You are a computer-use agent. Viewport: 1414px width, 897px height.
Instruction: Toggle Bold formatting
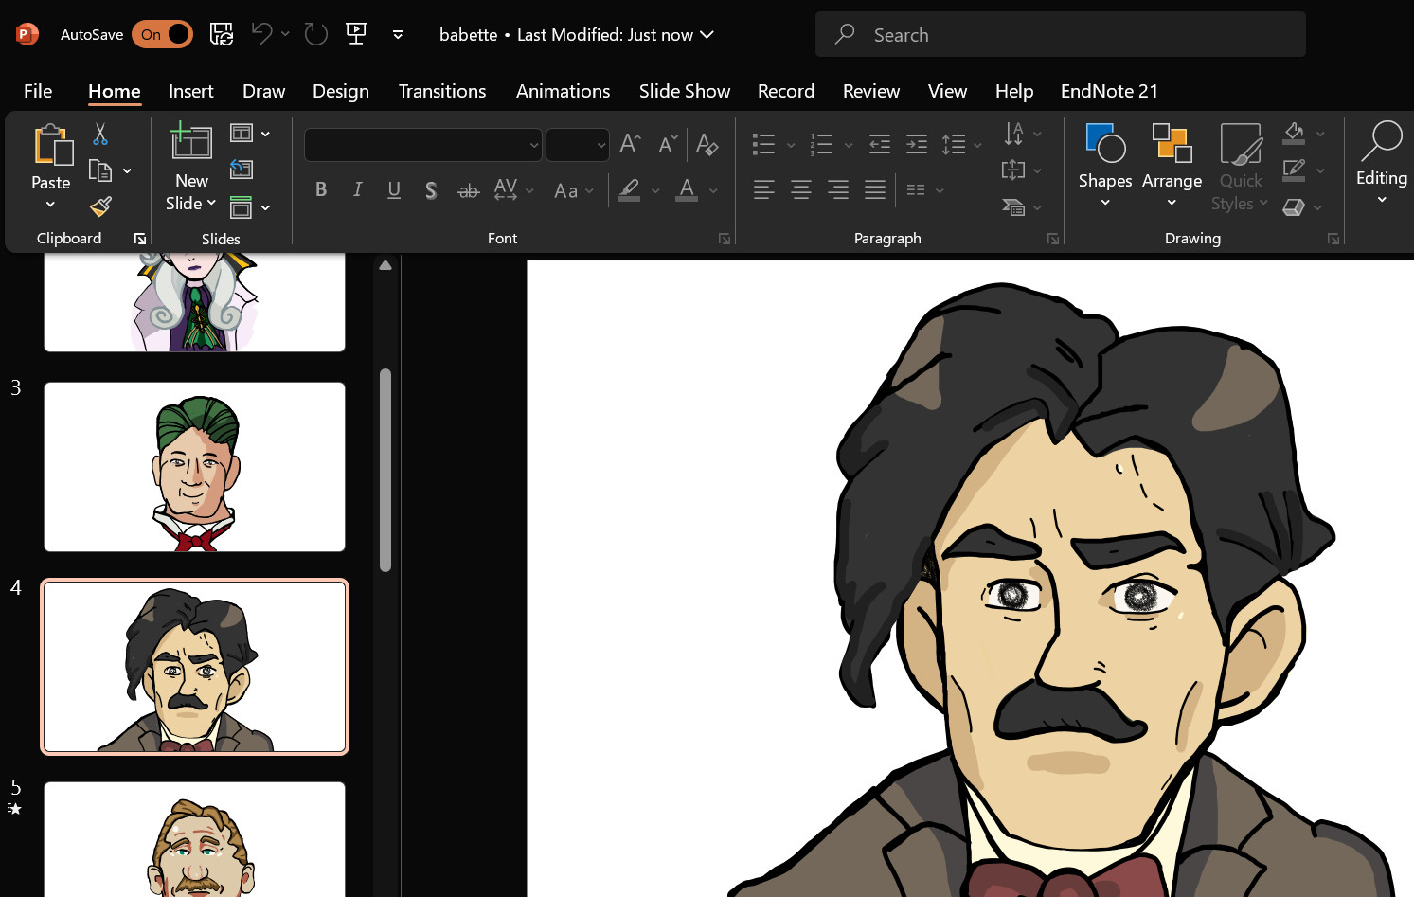click(x=321, y=190)
